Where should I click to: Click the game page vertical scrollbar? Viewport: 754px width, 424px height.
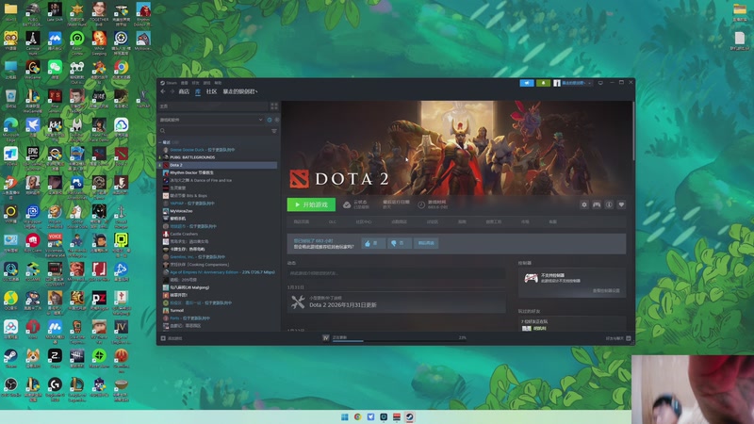tap(633, 132)
